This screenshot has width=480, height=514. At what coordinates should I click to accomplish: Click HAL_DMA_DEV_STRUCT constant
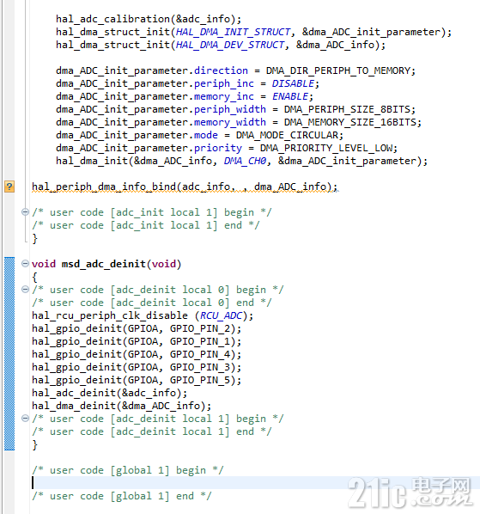coord(230,45)
